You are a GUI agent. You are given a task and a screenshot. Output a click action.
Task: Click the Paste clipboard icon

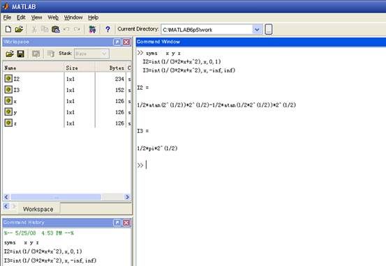pos(56,29)
